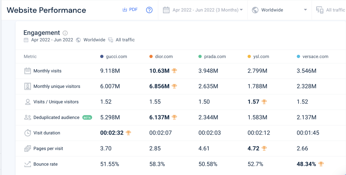Viewport: 346px width, 175px height.
Task: Click the Visit duration label
Action: [47, 133]
